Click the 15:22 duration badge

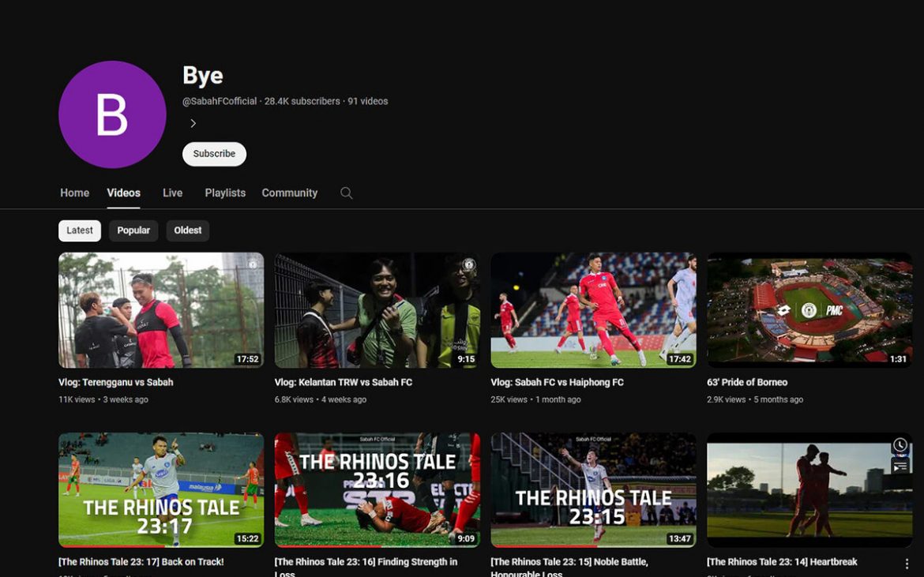[x=247, y=539]
